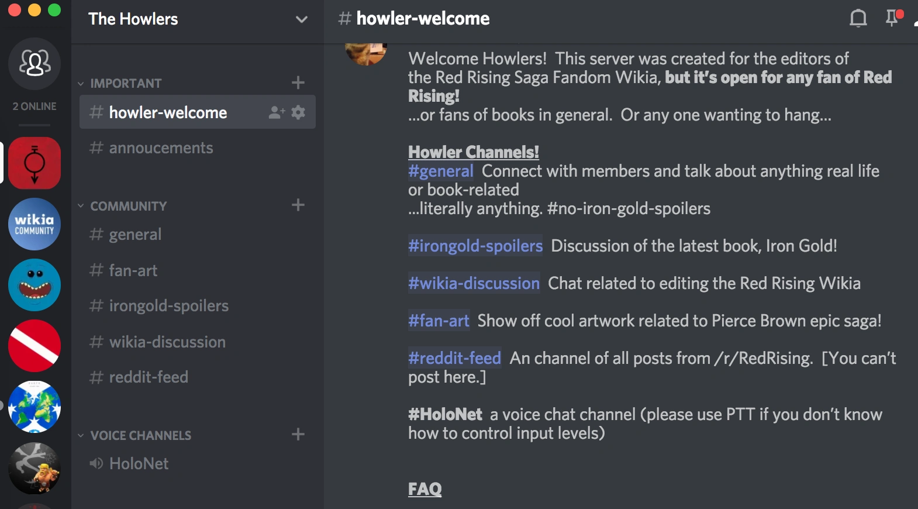Switch to the annoucements channel

pos(161,148)
